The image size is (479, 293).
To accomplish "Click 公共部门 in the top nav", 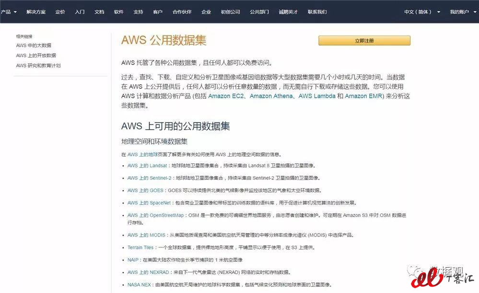I will tap(259, 12).
